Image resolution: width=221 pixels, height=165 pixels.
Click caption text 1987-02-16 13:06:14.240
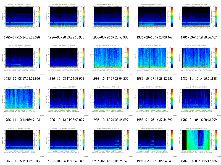154,161
